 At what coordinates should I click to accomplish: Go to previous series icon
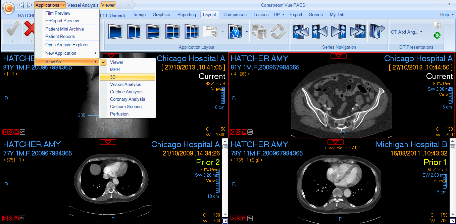click(x=319, y=32)
